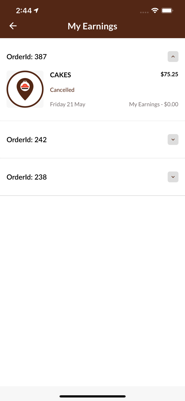Screen dimensions: 185x401
Task: Click the My Earnings page title
Action: point(92,26)
